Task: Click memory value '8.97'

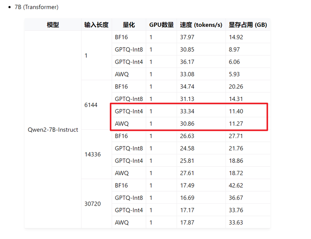Action: pyautogui.click(x=234, y=50)
